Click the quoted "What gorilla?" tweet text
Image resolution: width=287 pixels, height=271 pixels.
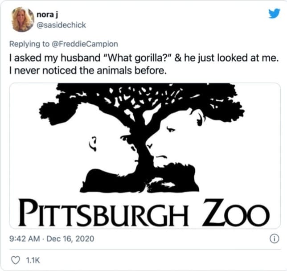coord(137,58)
